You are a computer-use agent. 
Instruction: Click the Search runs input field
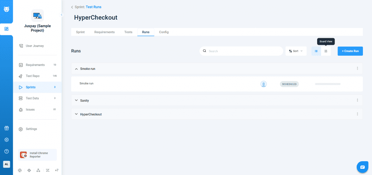tap(243, 51)
